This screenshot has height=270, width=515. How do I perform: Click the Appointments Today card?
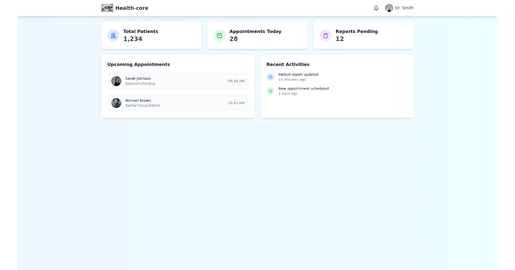click(257, 35)
